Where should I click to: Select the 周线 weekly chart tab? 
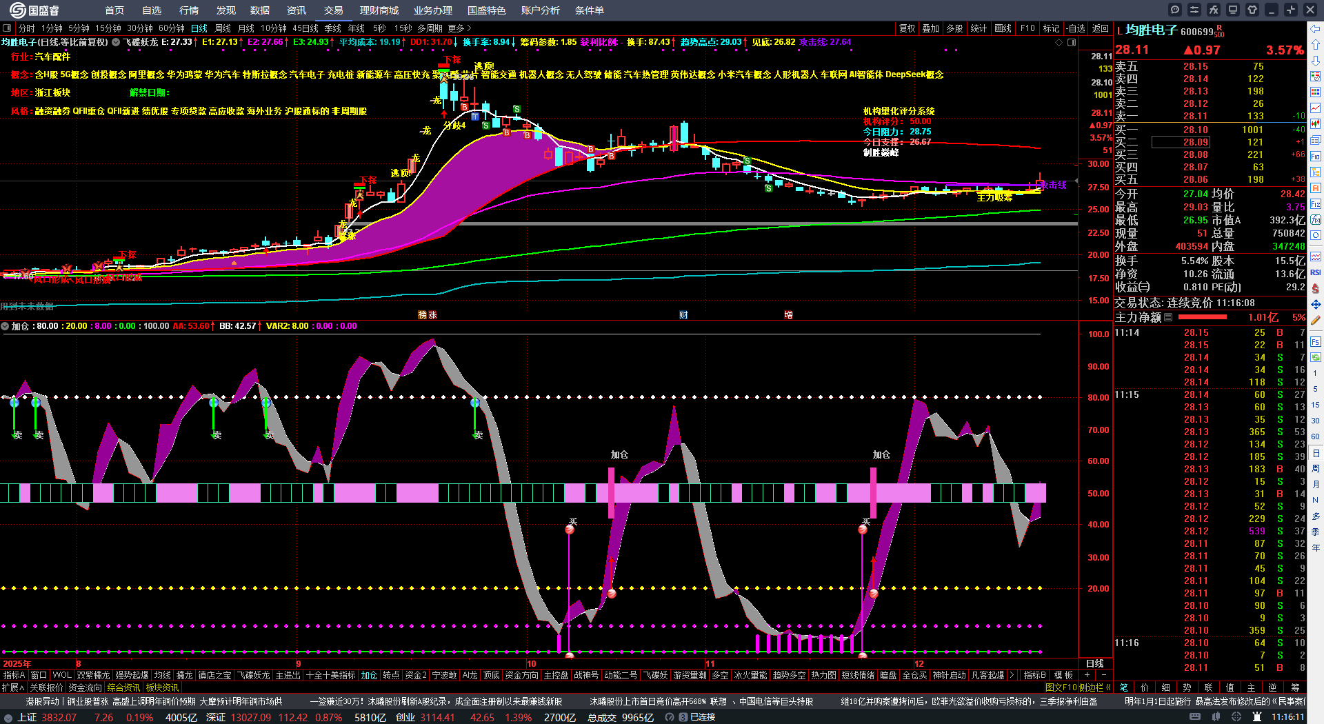tap(223, 28)
